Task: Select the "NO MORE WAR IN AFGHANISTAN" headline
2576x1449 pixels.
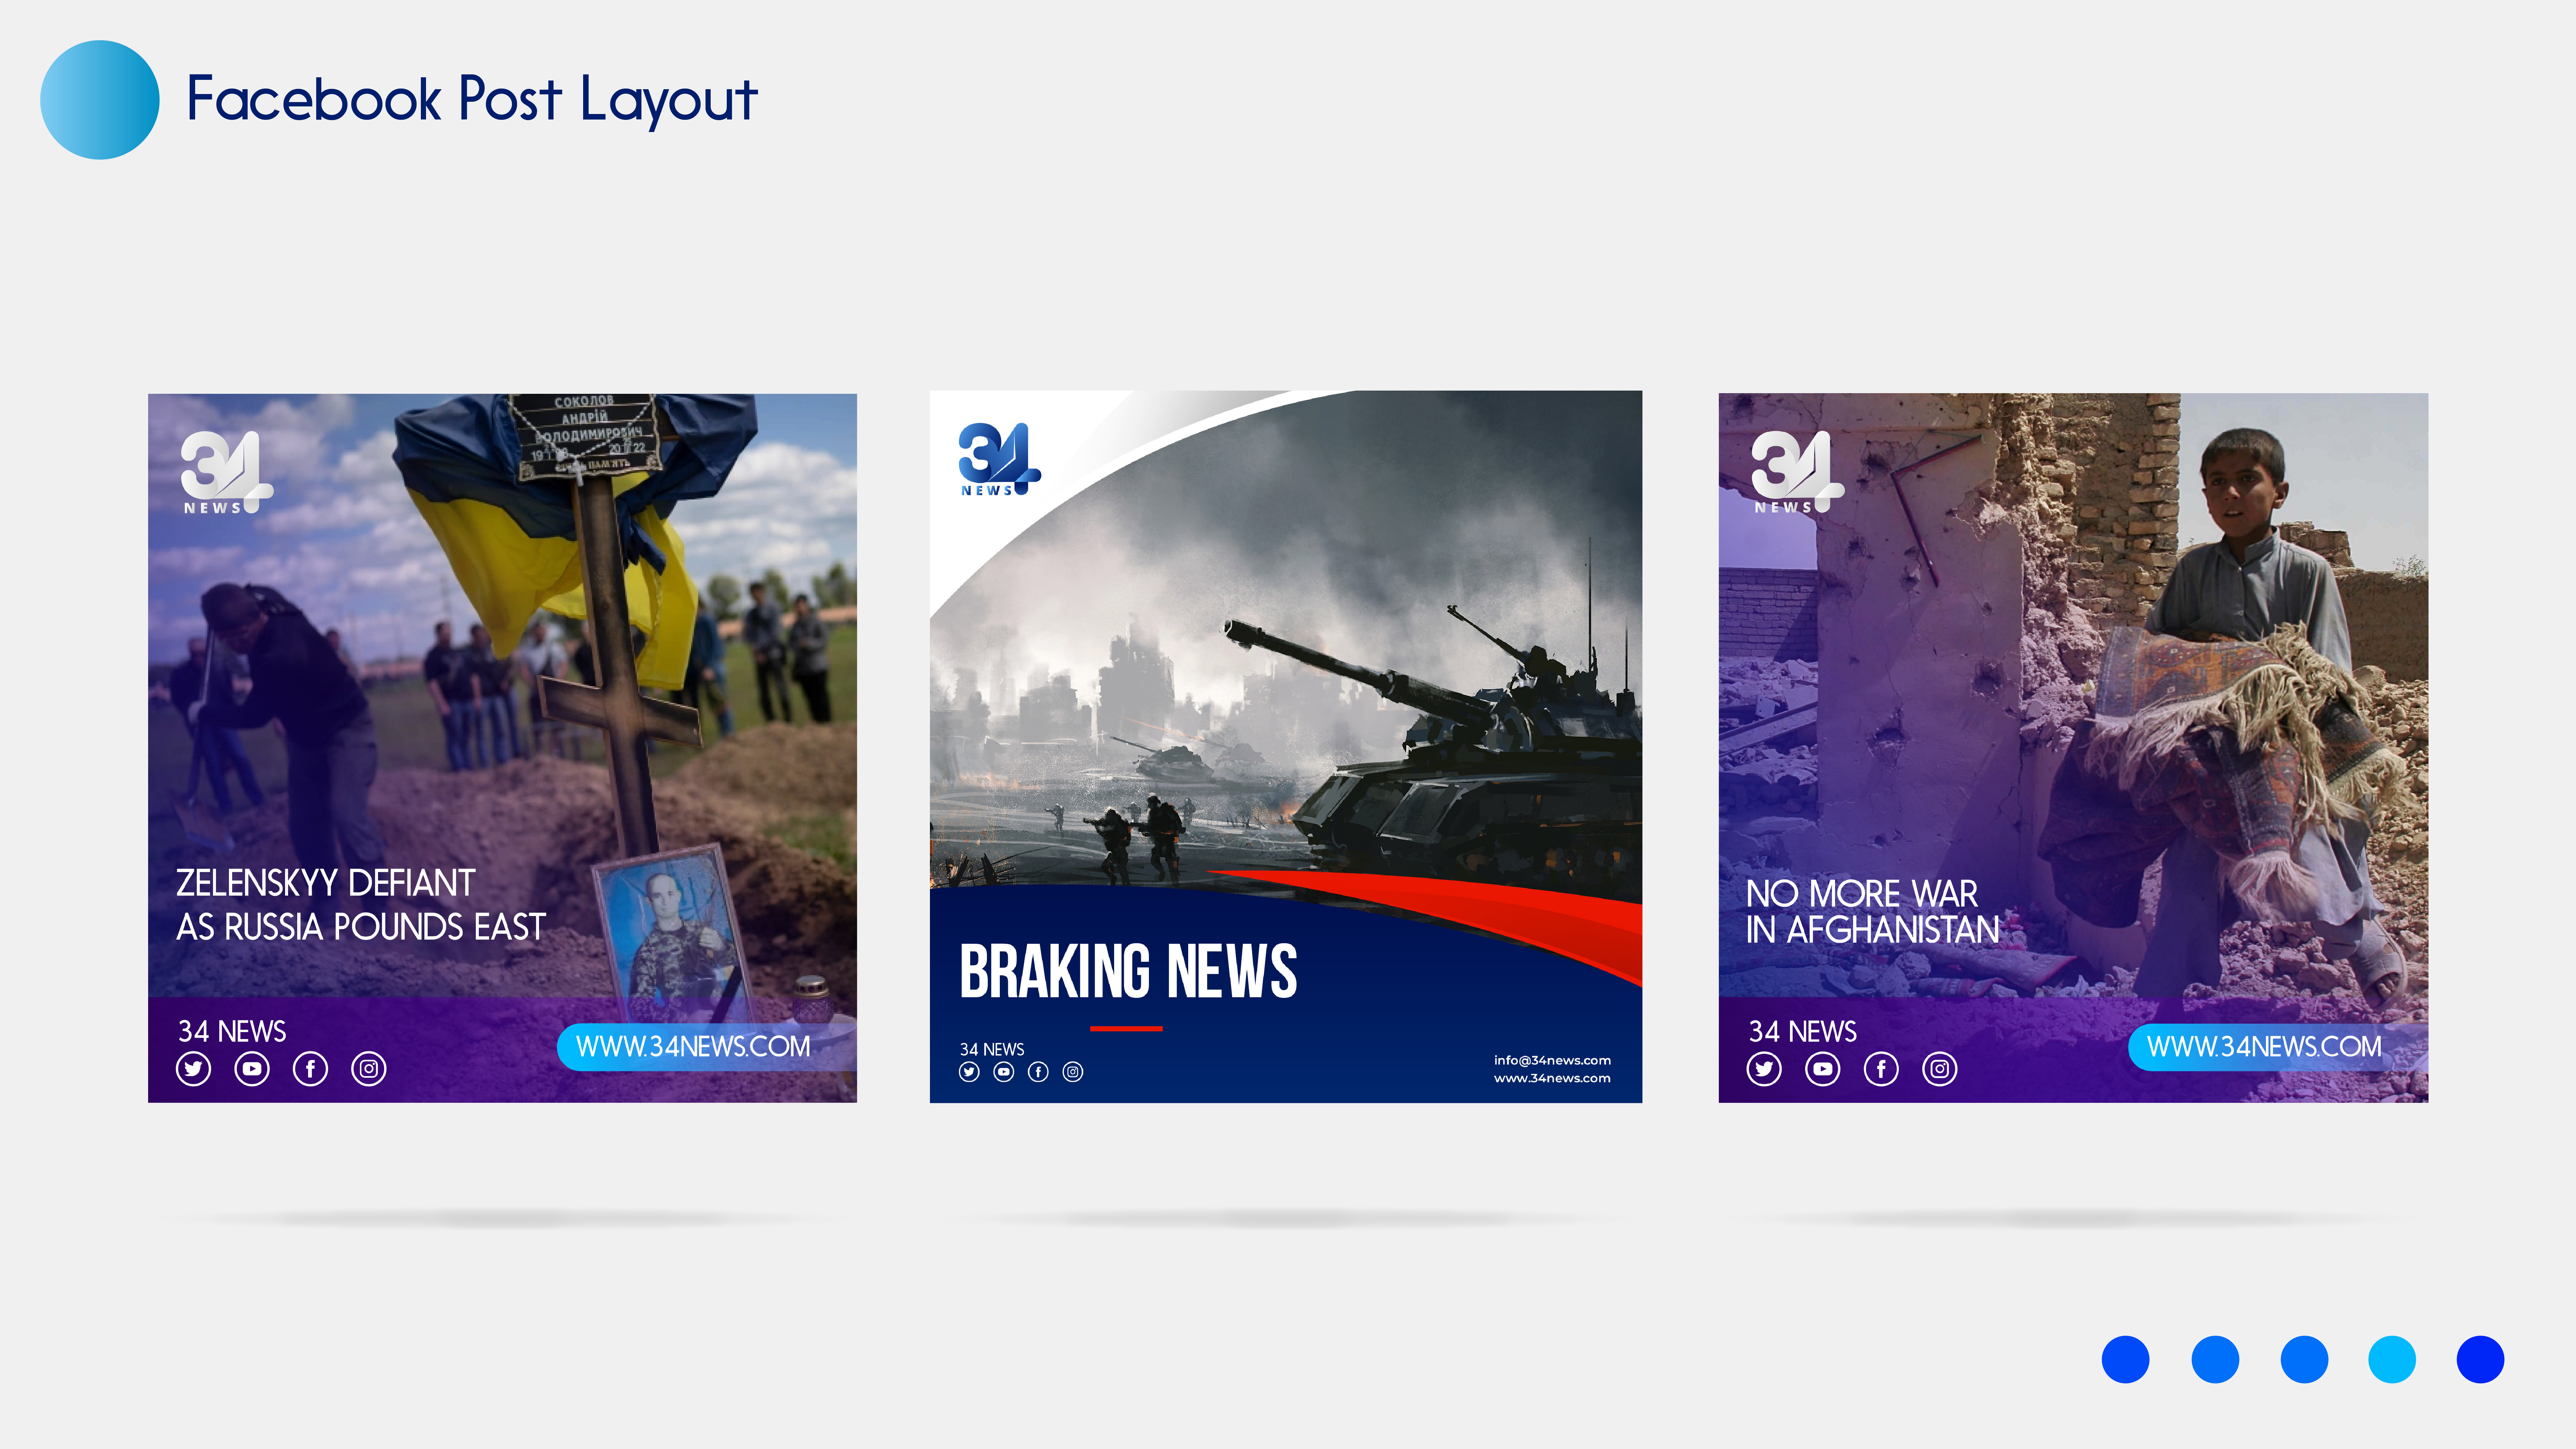Action: 1872,911
